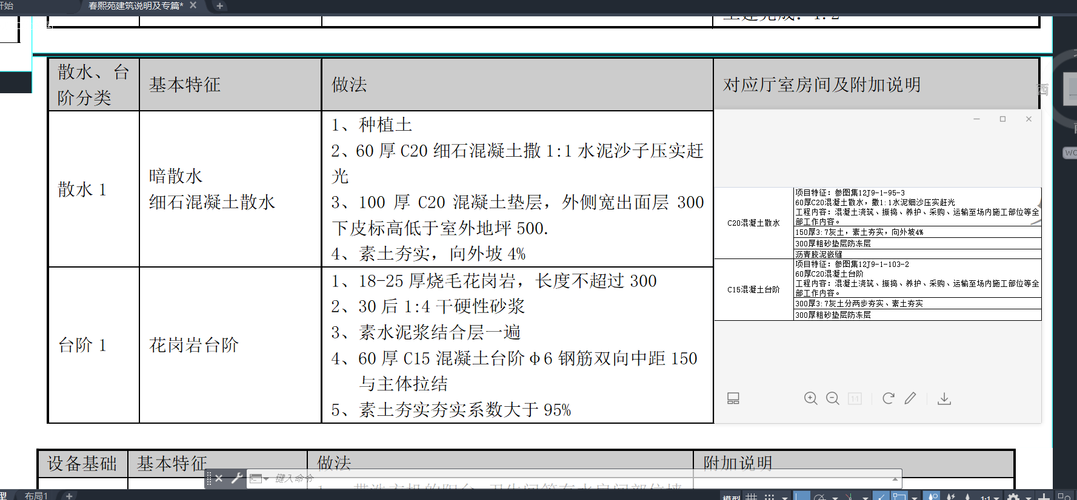Click the zoom-out magnifier in image viewer

click(x=833, y=398)
